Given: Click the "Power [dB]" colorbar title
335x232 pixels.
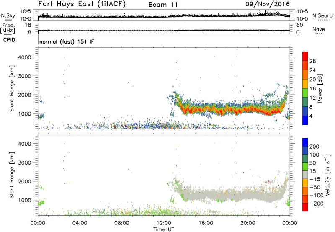Looking at the screenshot, I should point(320,88).
